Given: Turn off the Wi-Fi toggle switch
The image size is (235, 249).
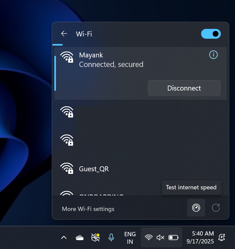Looking at the screenshot, I should click(x=211, y=34).
